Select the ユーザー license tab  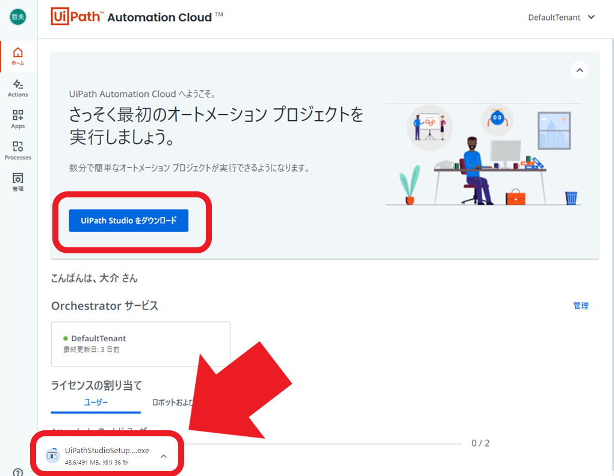click(96, 403)
